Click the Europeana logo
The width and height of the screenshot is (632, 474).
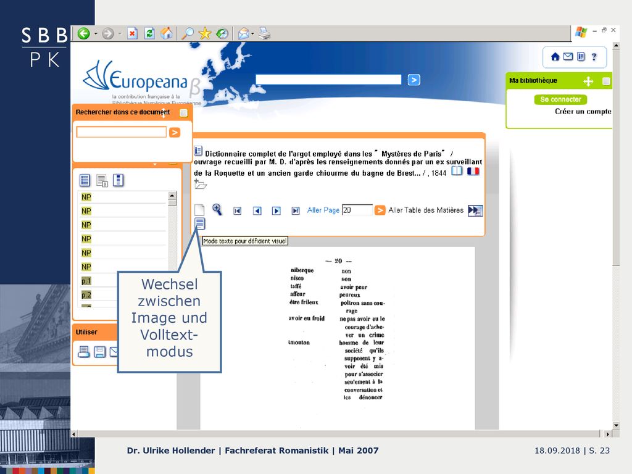(x=137, y=78)
